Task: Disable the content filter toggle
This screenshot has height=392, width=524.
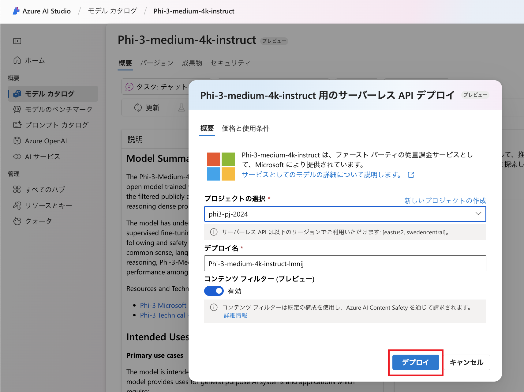Action: [214, 291]
